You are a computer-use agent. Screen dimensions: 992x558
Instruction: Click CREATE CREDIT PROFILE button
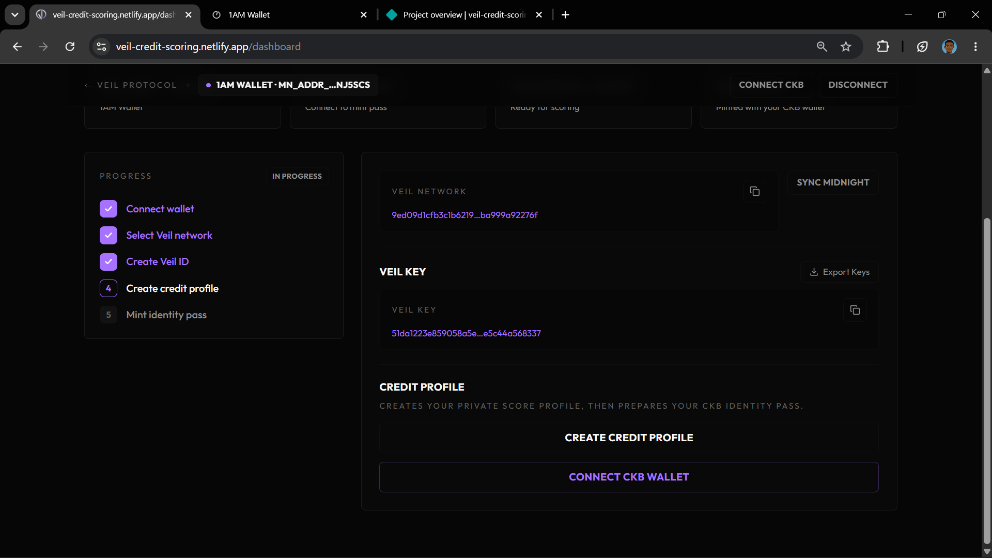(x=629, y=438)
